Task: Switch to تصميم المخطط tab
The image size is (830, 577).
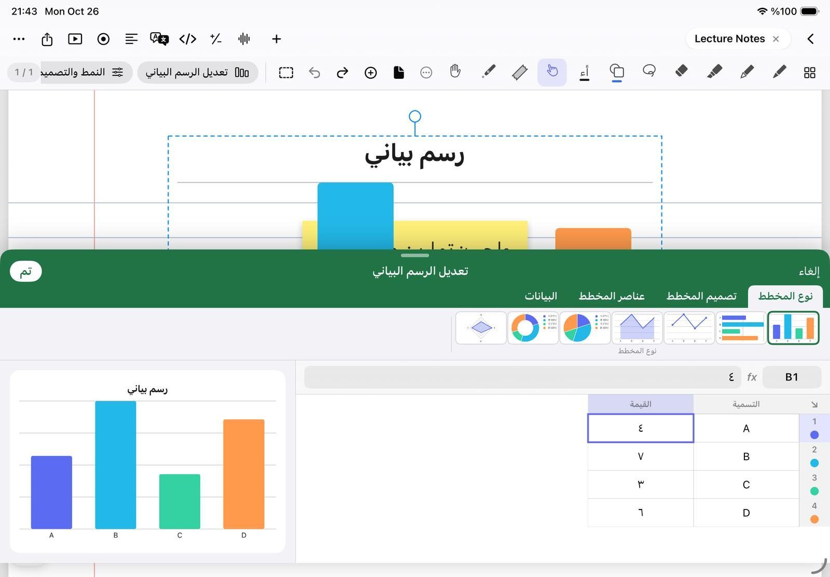Action: (x=701, y=296)
